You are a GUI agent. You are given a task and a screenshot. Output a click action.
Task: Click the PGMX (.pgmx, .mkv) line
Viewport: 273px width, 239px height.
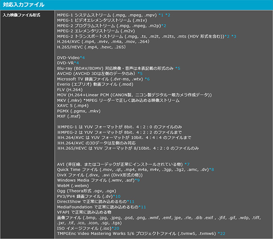(x=79, y=111)
